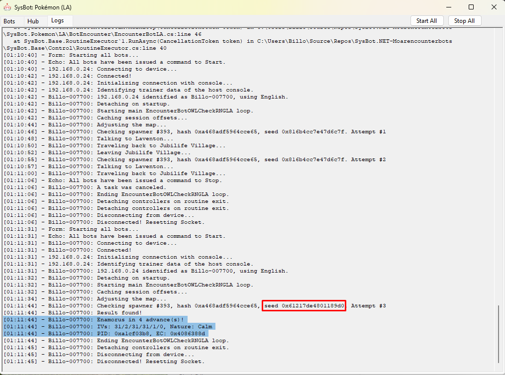Screen dimensions: 505x375
Task: Click the '[01:10:42] - 192.168.0.24: Connected!' line
Action: tap(68, 76)
